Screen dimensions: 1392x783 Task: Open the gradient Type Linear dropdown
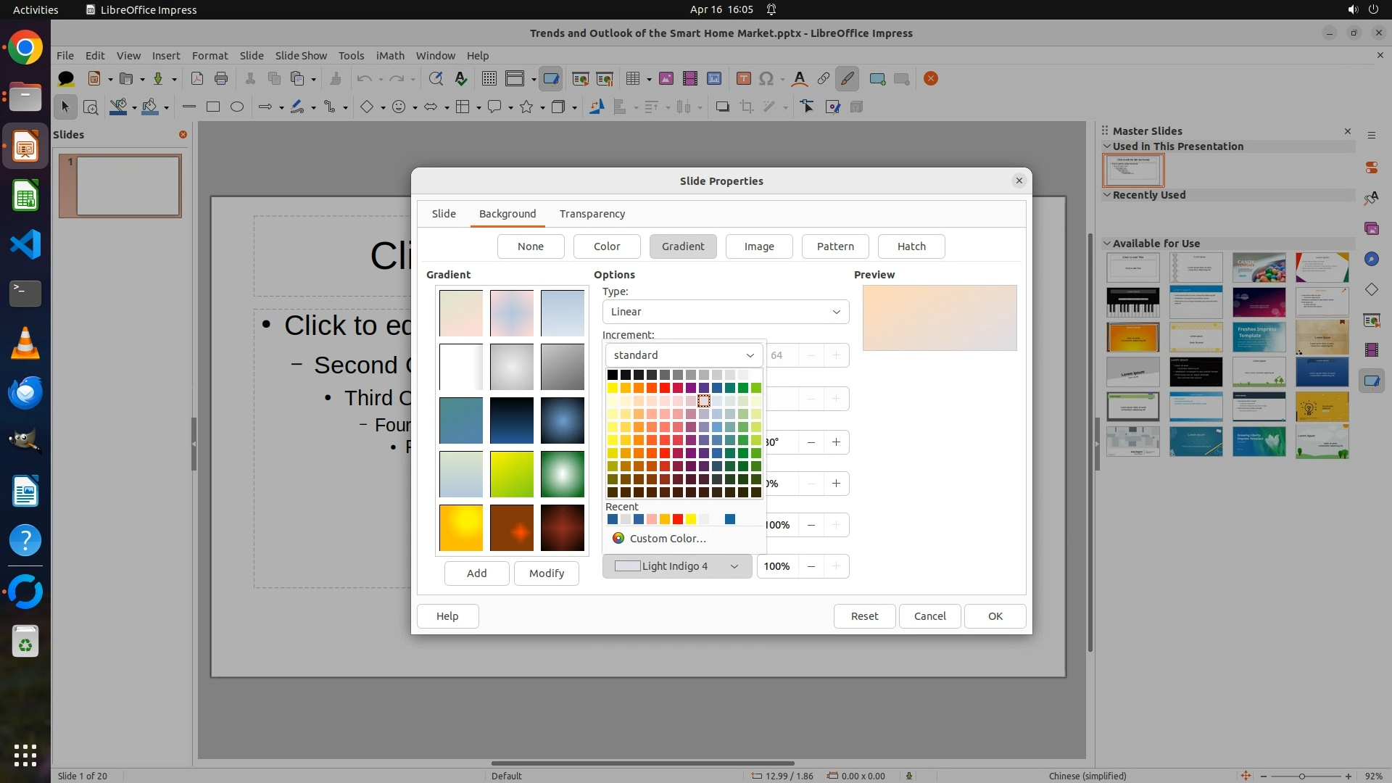(725, 312)
